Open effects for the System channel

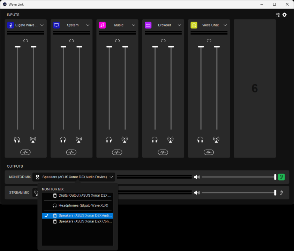[x=71, y=152]
